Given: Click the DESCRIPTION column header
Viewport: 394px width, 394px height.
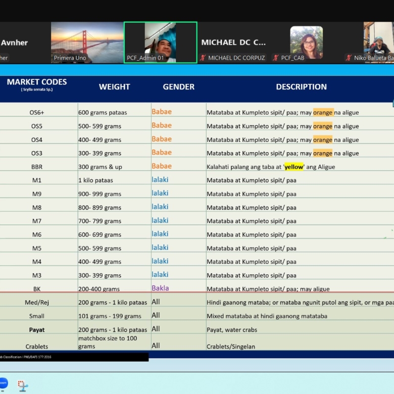Looking at the screenshot, I should (301, 87).
